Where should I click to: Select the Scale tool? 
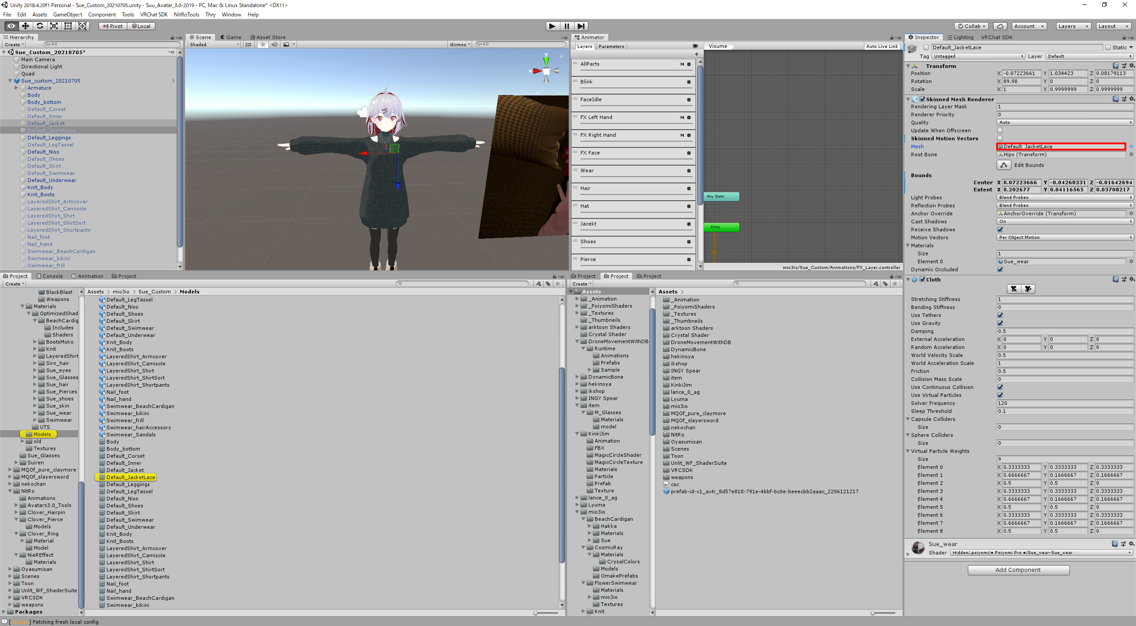tap(54, 26)
